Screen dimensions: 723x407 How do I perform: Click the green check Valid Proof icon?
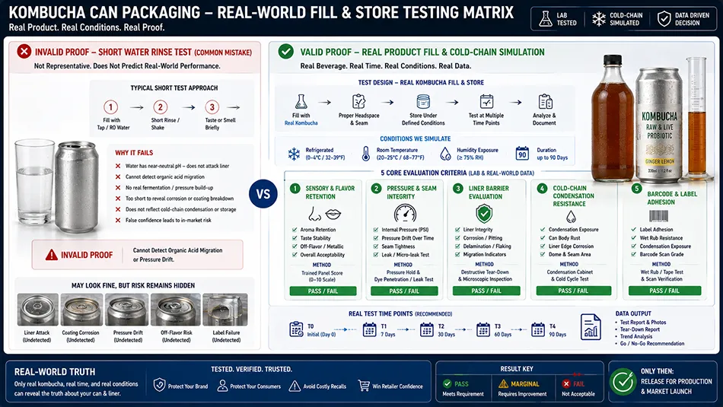tap(286, 51)
